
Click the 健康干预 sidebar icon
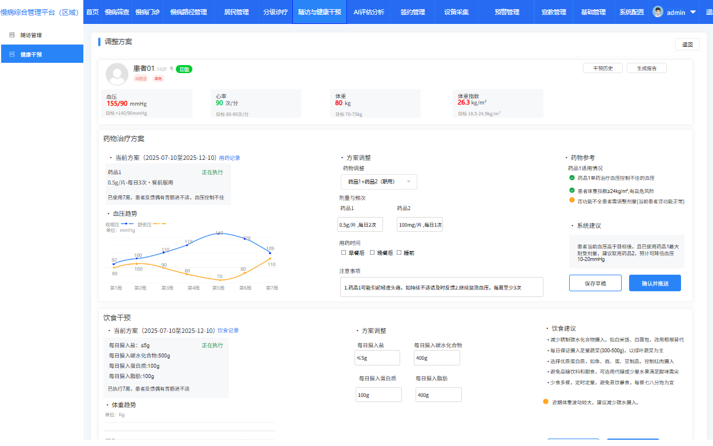[x=12, y=55]
